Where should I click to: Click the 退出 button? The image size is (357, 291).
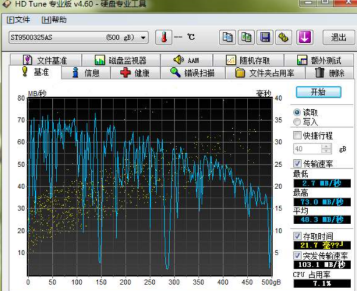pyautogui.click(x=338, y=37)
